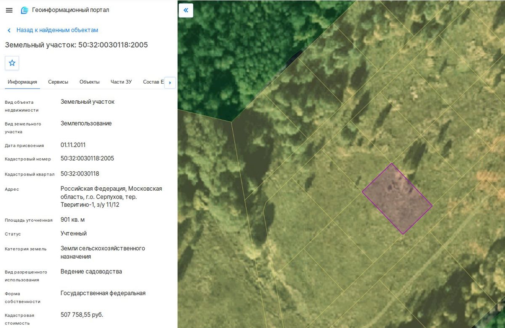
Task: Add the parcel to favorites with star
Action: 12,63
